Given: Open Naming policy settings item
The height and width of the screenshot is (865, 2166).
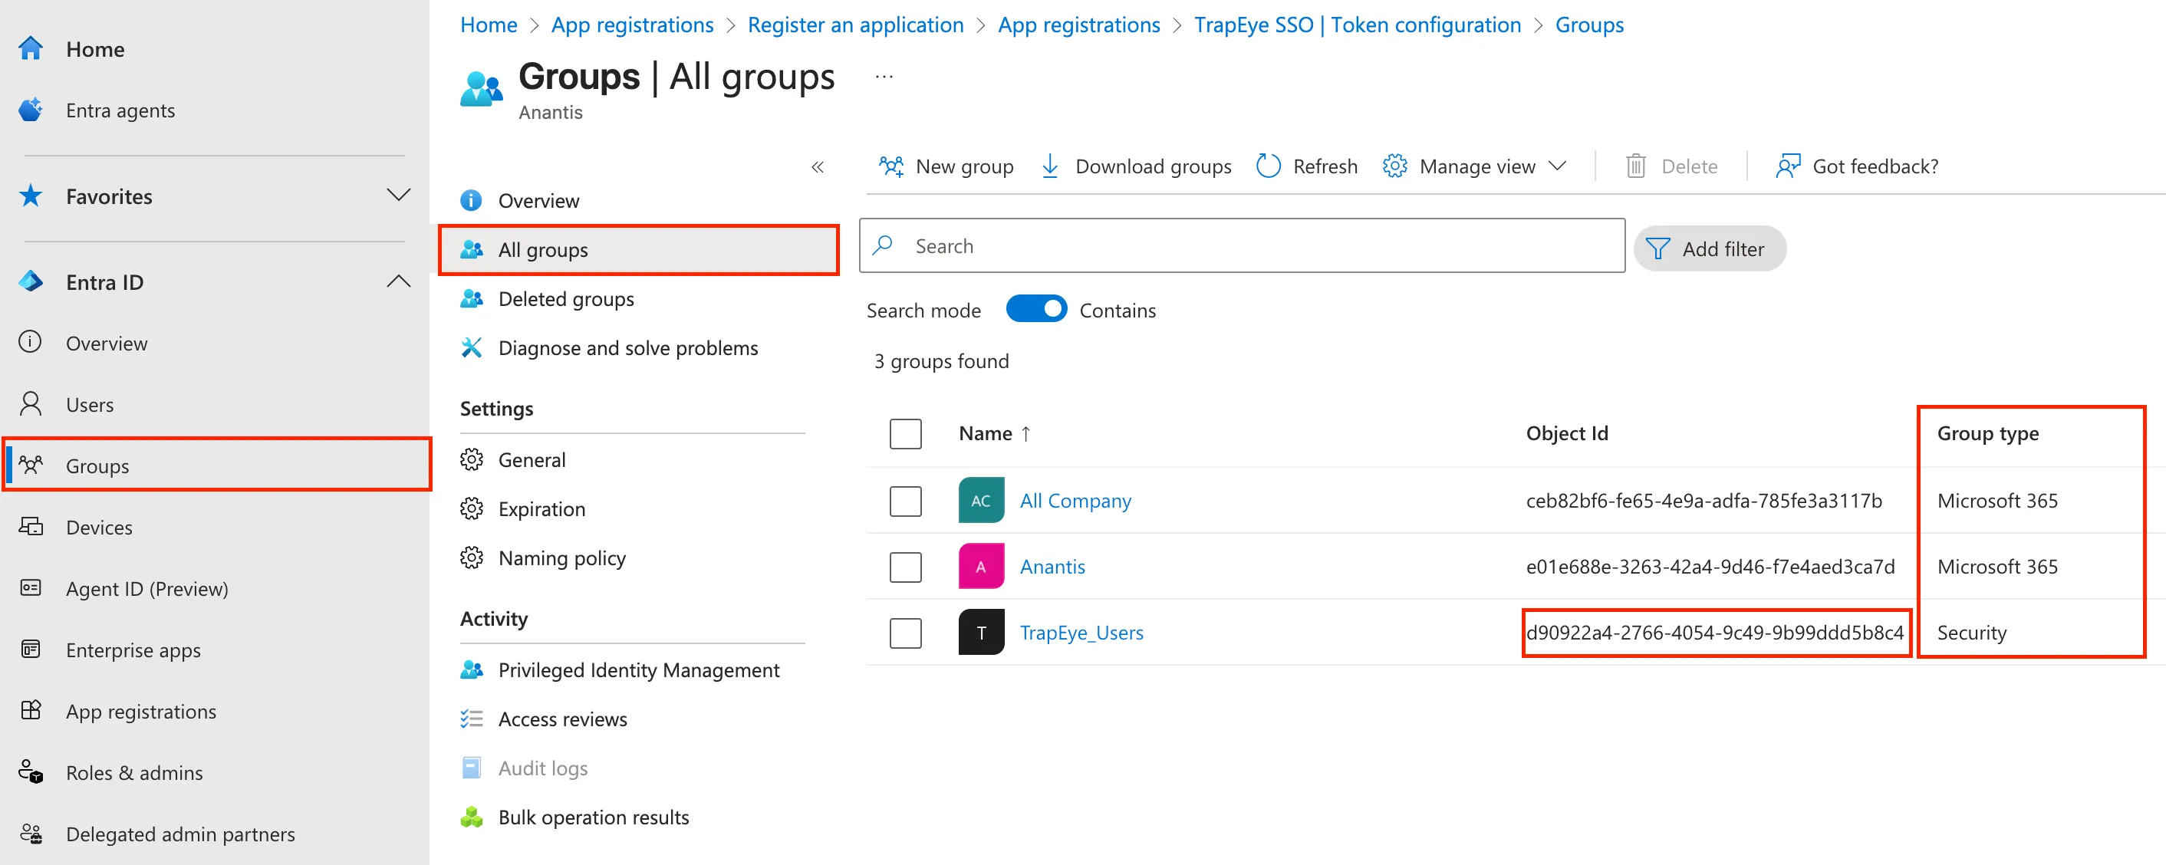Looking at the screenshot, I should click(x=561, y=557).
